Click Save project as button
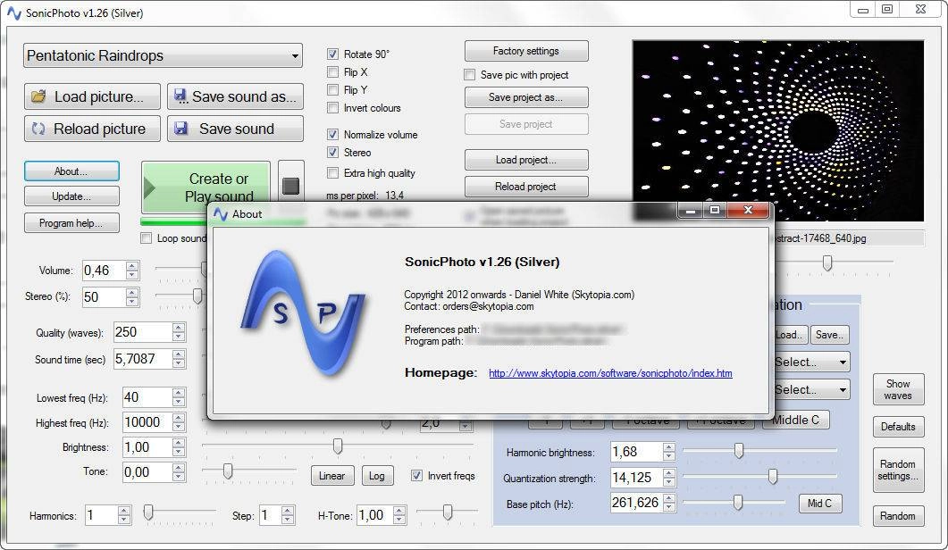The height and width of the screenshot is (550, 948). click(x=526, y=97)
